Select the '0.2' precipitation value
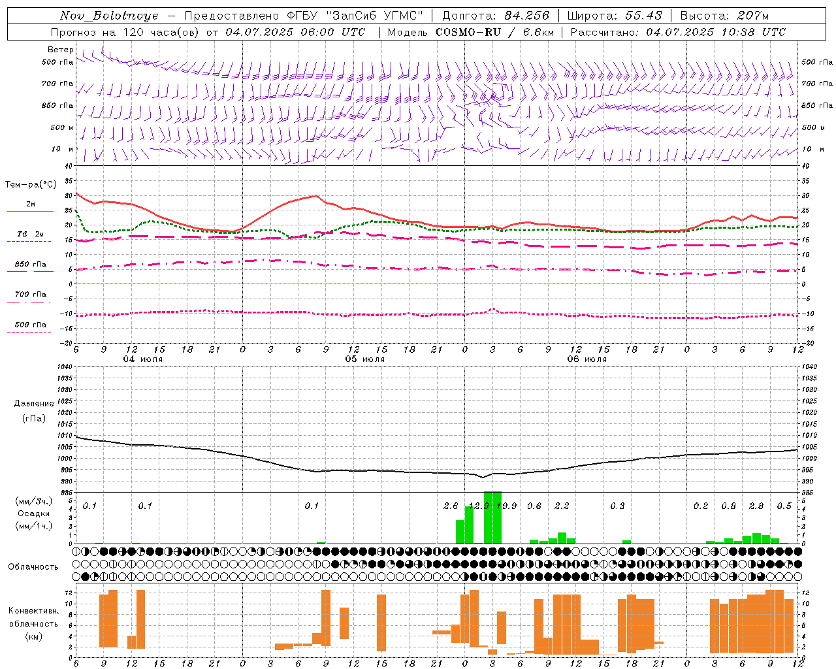Screen dimensions: 836x669 (701, 506)
